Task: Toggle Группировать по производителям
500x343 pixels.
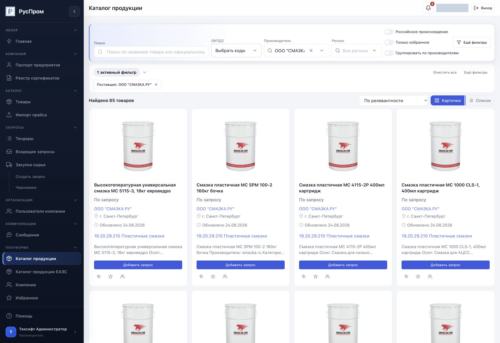Action: 389,53
